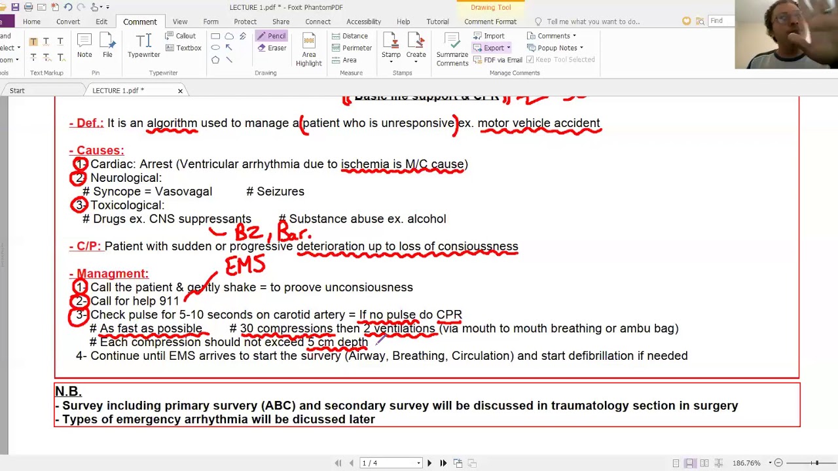Viewport: 838px width, 471px height.
Task: Open the Protect ribbon tab
Action: coord(246,22)
